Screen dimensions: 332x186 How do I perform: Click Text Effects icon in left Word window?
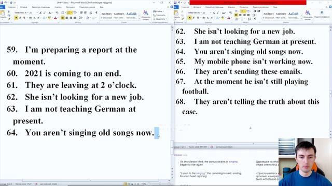click(x=44, y=18)
